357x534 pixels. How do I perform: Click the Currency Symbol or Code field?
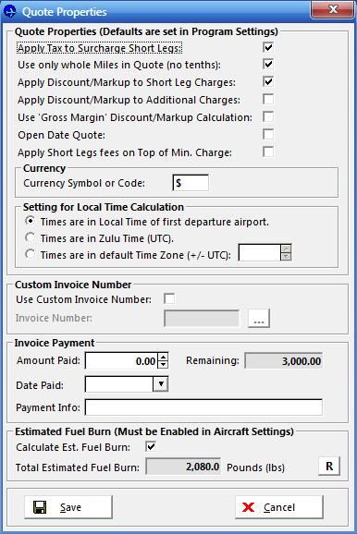[191, 183]
